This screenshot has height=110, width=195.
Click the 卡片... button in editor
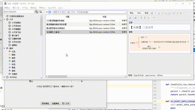(140, 13)
